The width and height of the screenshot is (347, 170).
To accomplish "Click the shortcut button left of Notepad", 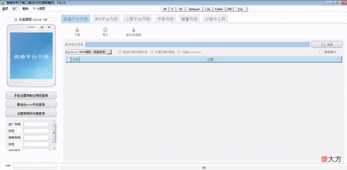I will (180, 9).
